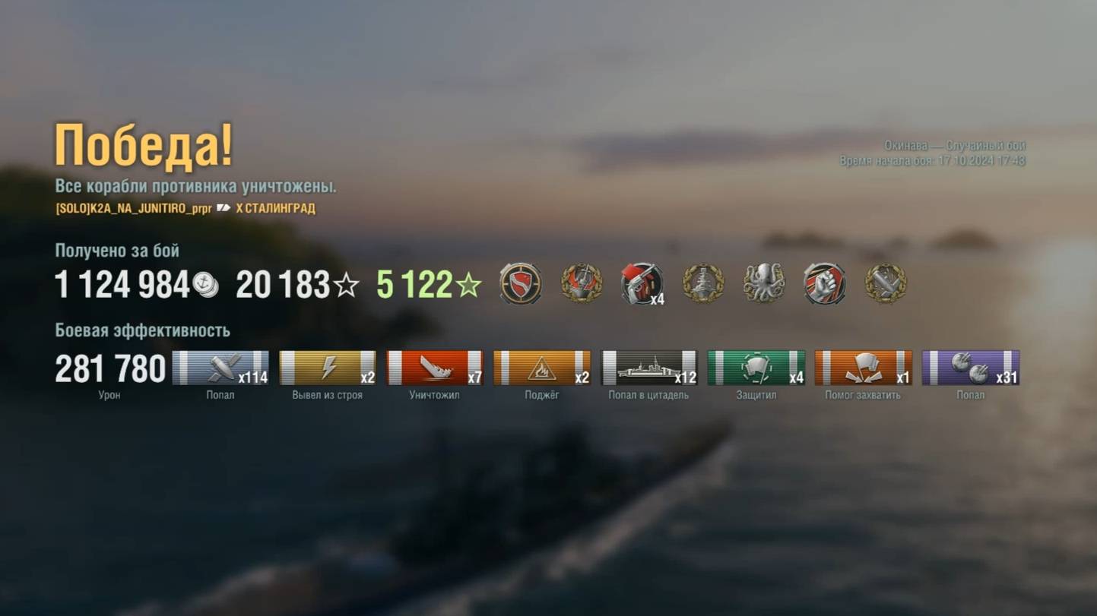Select the green 5 122 free XP value
The height and width of the screenshot is (616, 1097).
click(415, 285)
